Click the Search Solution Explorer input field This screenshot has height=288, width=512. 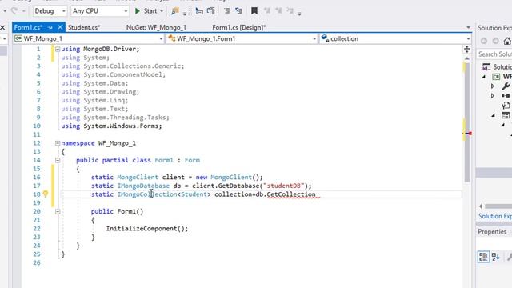494,54
